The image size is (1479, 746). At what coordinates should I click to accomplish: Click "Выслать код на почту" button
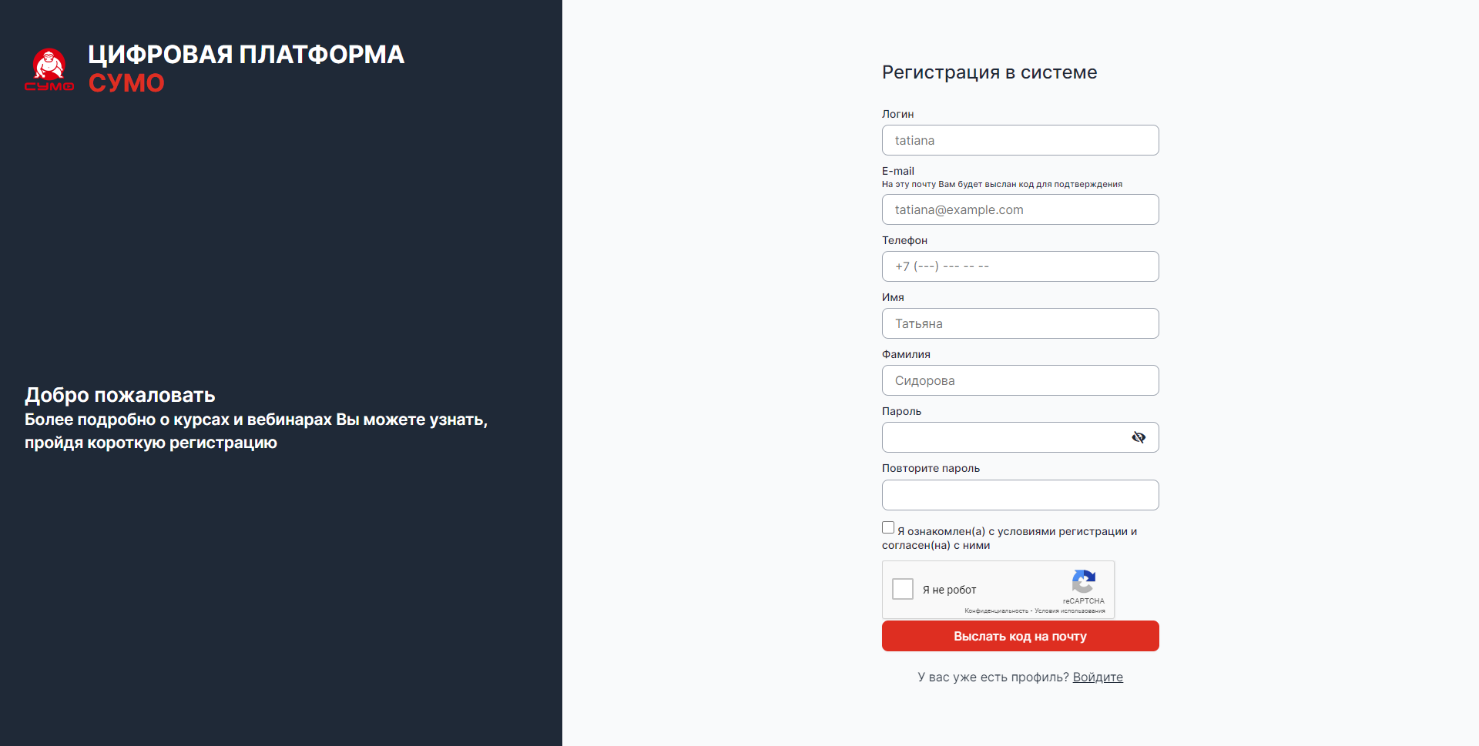tap(1020, 636)
